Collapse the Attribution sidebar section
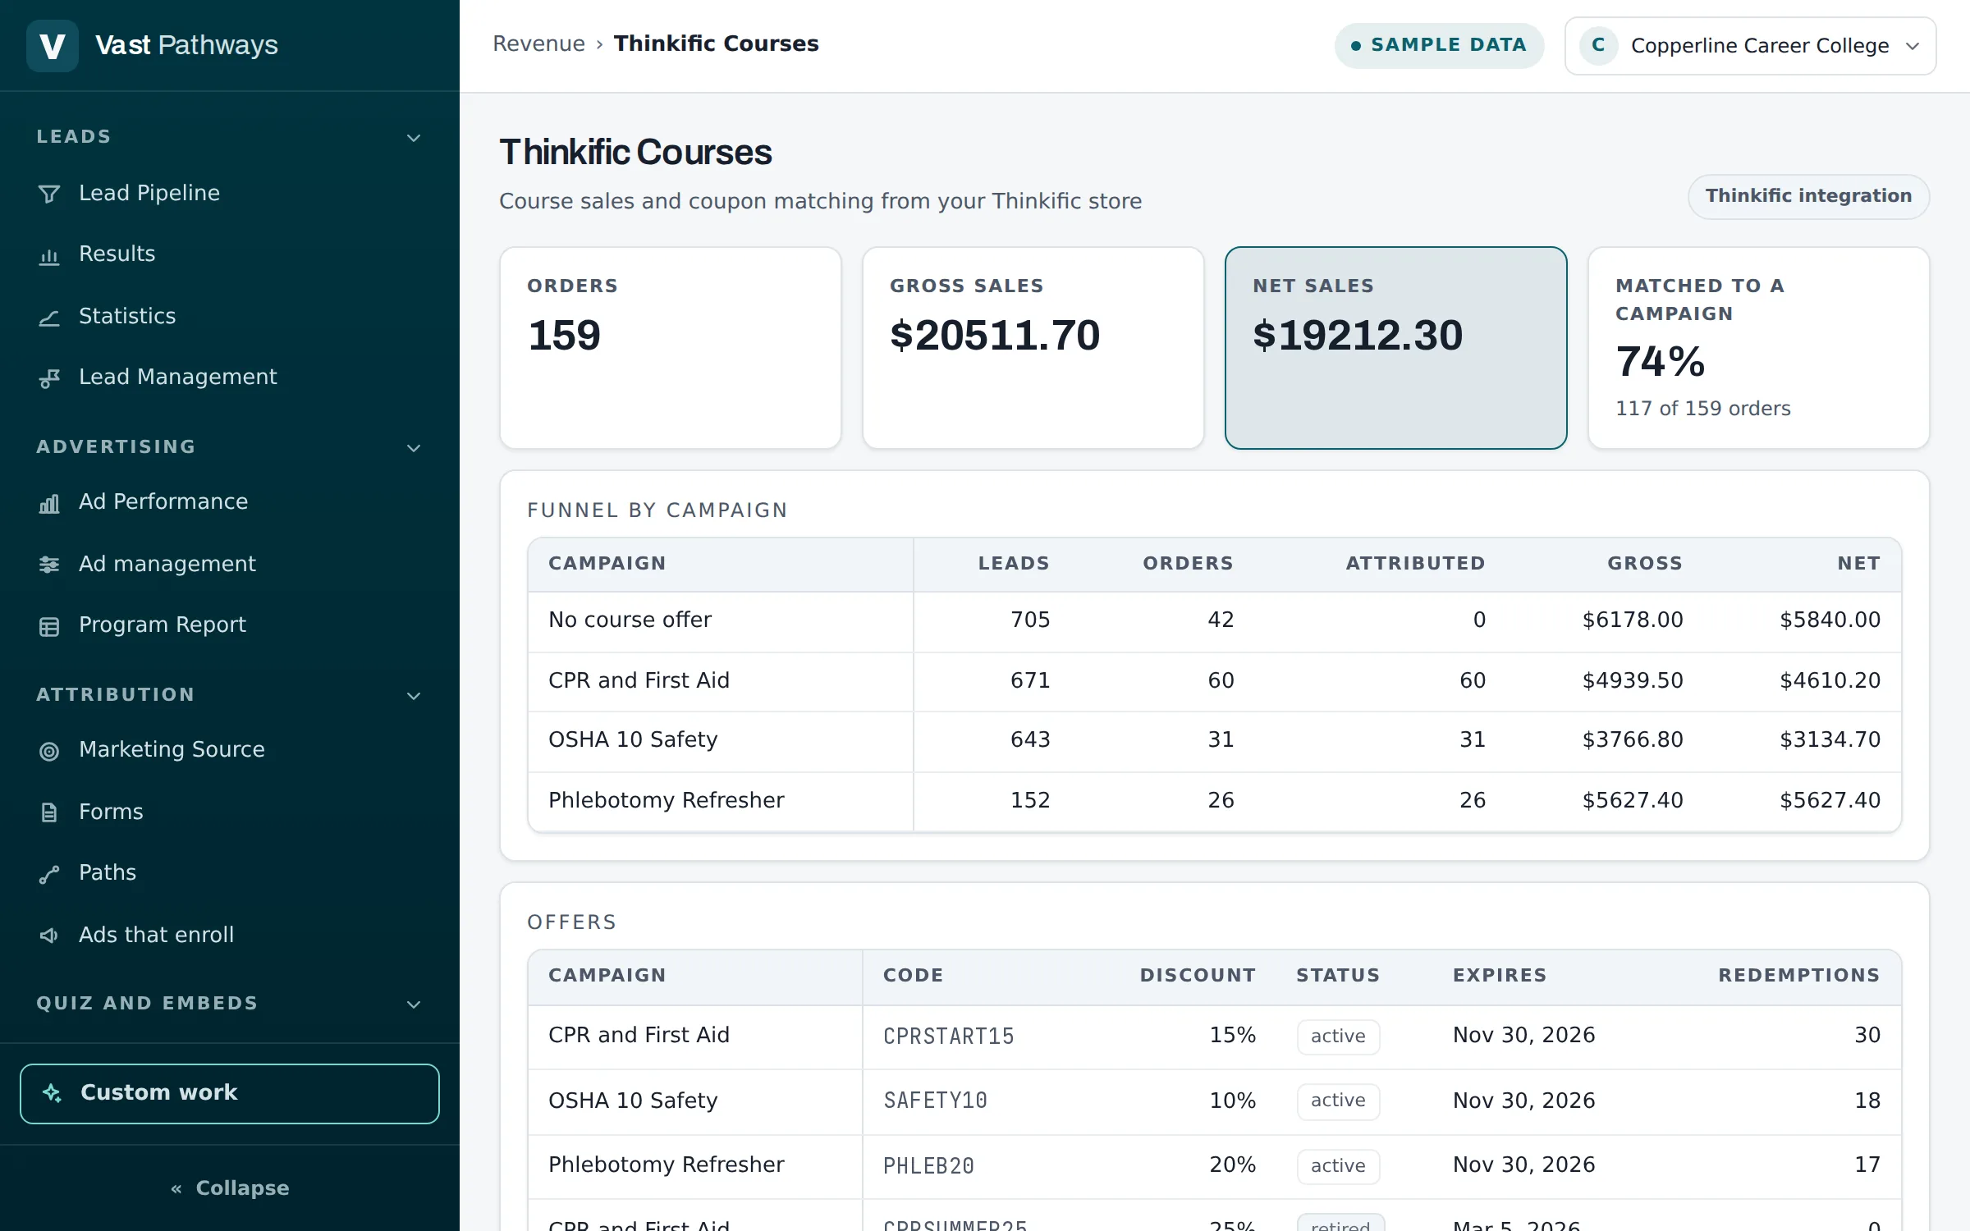The height and width of the screenshot is (1231, 1970). (x=414, y=695)
